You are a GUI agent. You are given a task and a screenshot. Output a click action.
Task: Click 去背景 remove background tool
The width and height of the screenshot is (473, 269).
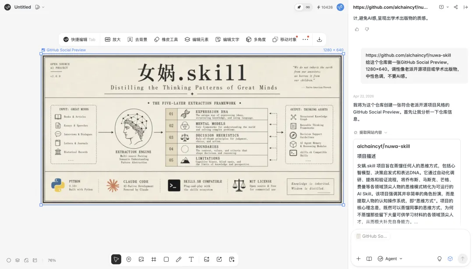click(x=138, y=39)
